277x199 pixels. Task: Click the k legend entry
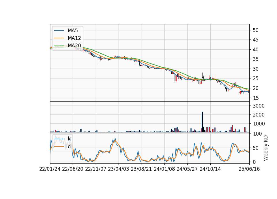(62, 139)
